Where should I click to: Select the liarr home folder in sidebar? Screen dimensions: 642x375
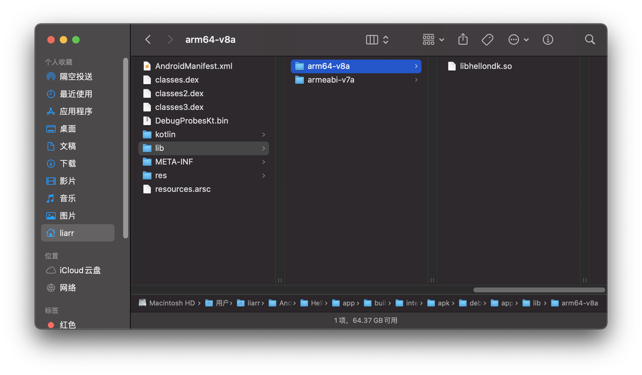(x=78, y=233)
